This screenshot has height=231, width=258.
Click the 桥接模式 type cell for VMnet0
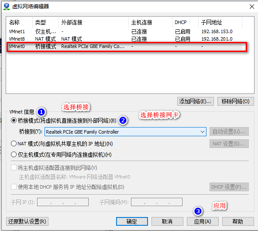coord(45,46)
